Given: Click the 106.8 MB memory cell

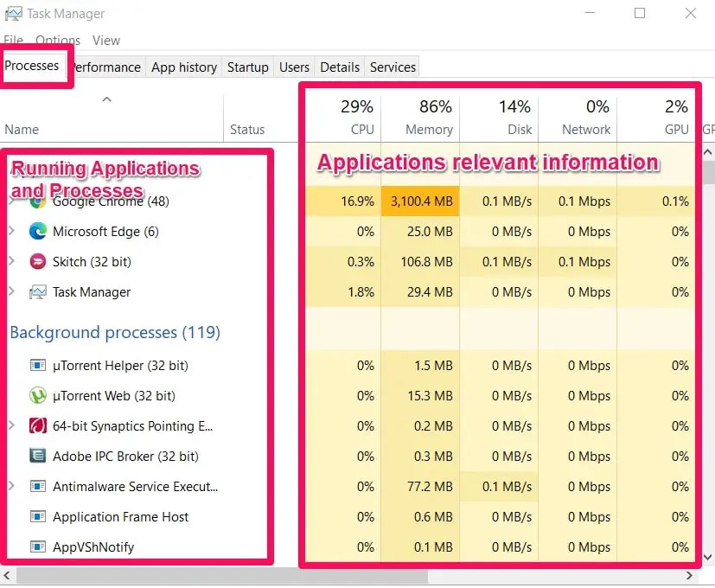Looking at the screenshot, I should [x=420, y=261].
